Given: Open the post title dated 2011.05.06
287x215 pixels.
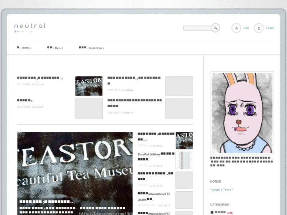Looking at the screenshot, I should pos(25,101).
